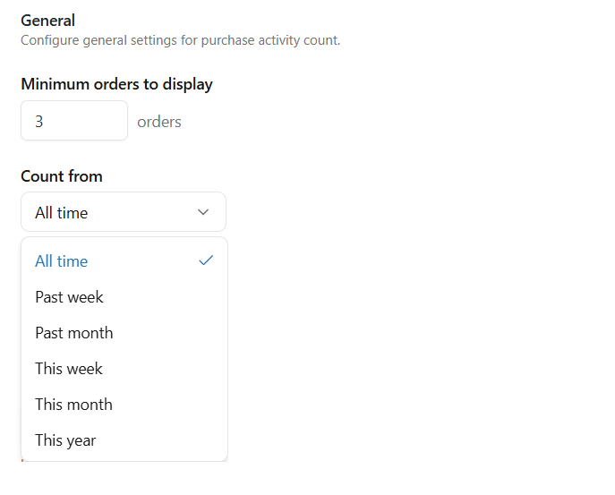The height and width of the screenshot is (495, 615).
Task: Choose Past week from the list
Action: pyautogui.click(x=70, y=297)
